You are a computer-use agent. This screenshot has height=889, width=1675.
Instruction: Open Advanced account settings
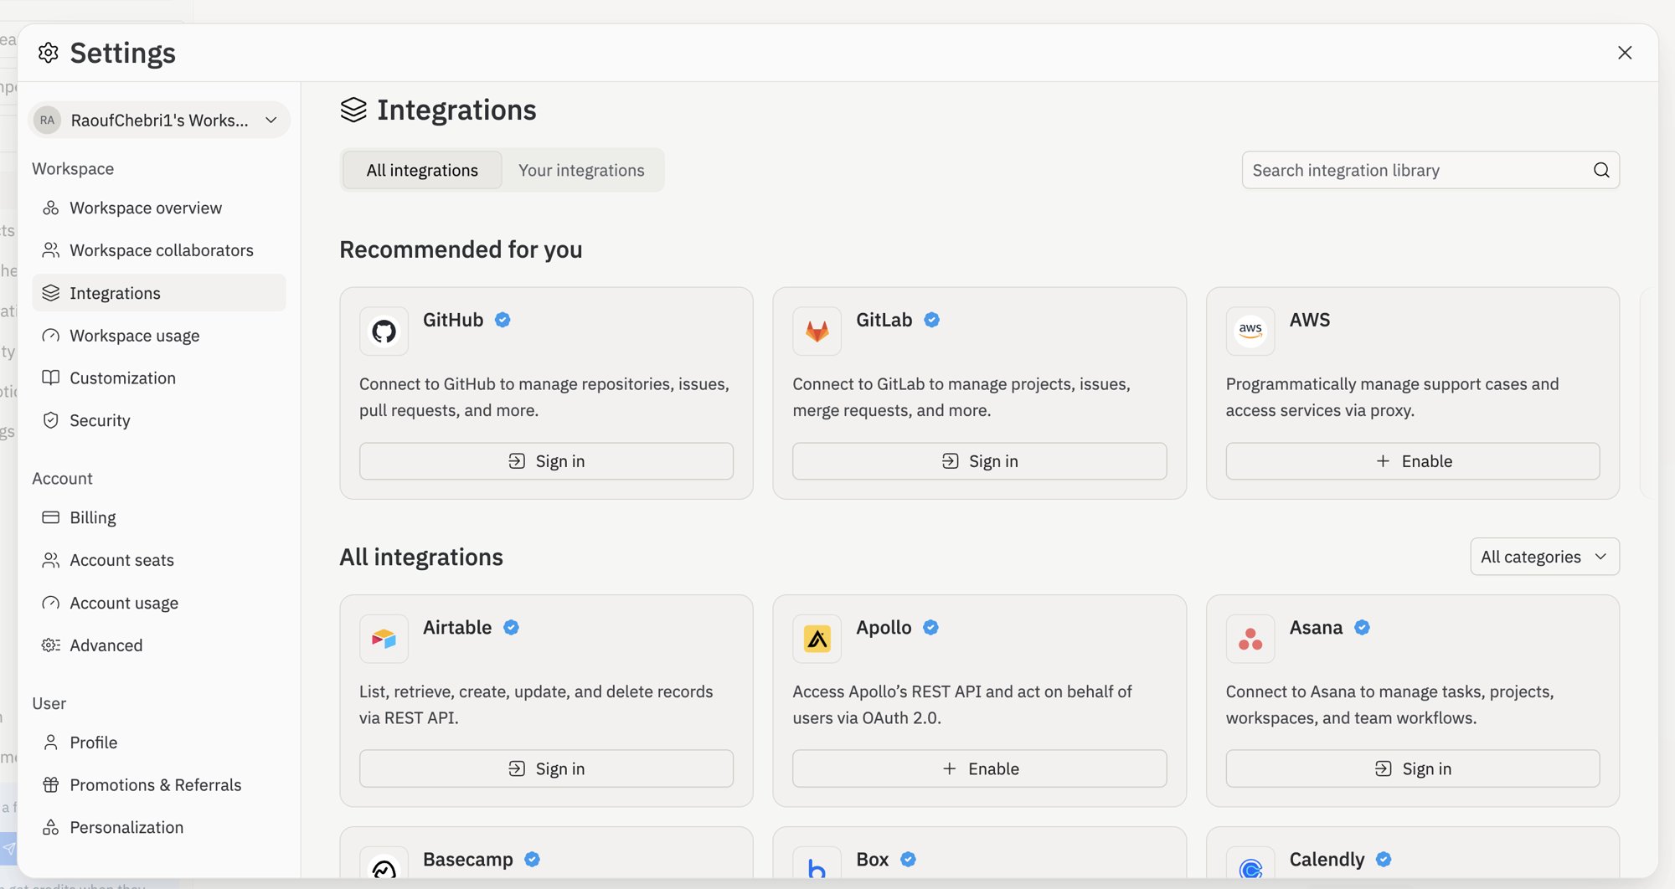[x=159, y=645]
